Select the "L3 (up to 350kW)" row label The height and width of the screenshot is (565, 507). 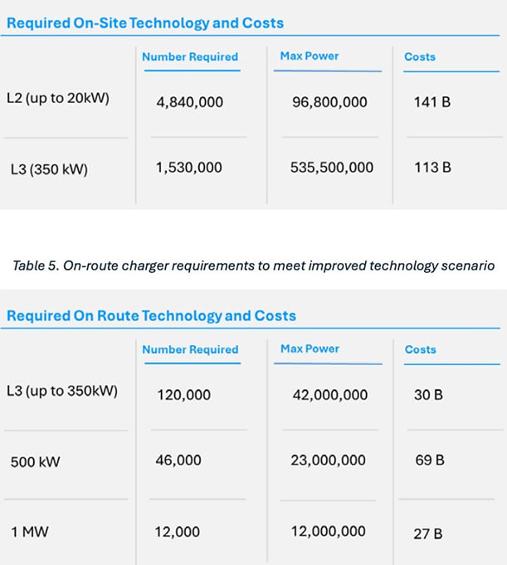pos(61,392)
